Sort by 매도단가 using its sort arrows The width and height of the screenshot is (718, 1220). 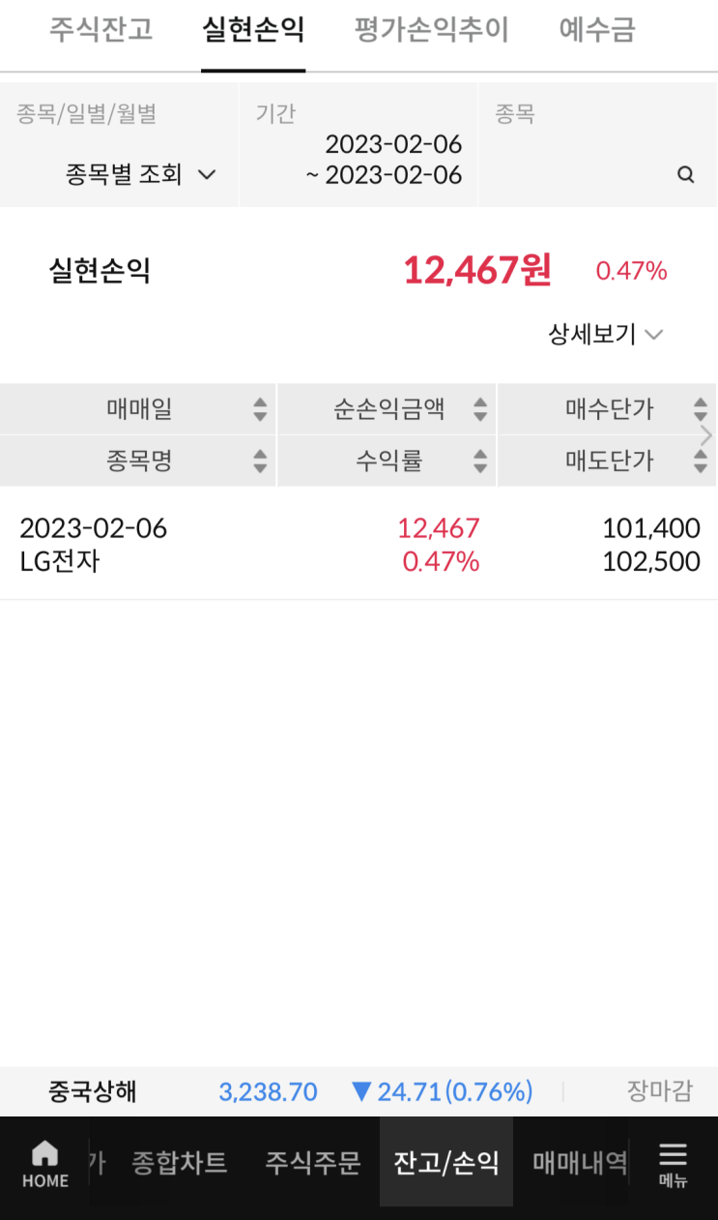(700, 461)
